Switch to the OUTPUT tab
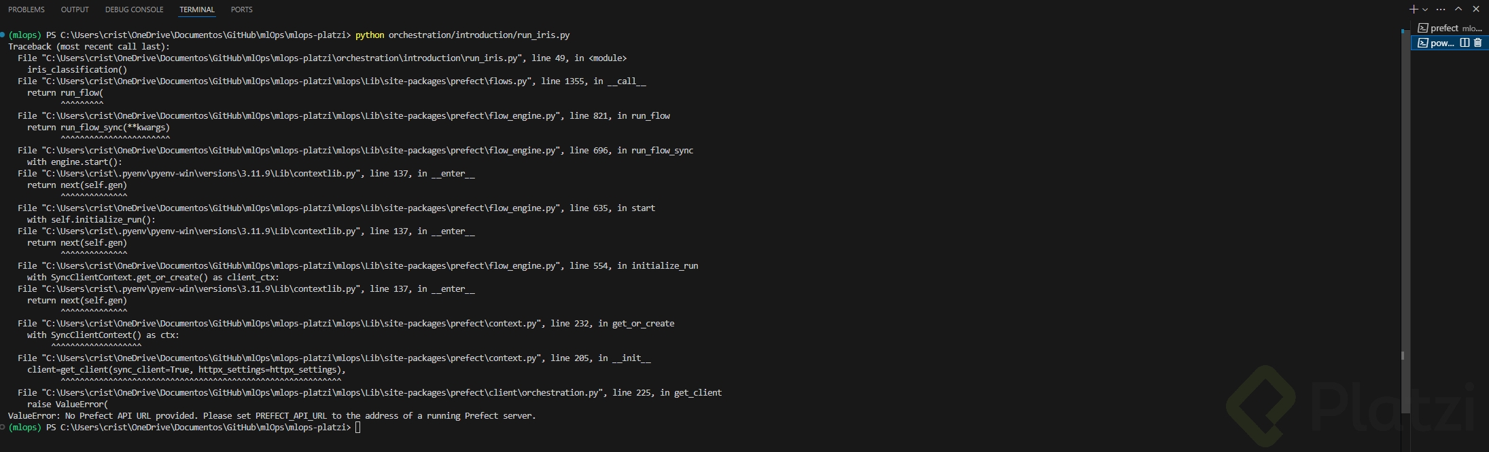Image resolution: width=1489 pixels, height=452 pixels. (75, 10)
